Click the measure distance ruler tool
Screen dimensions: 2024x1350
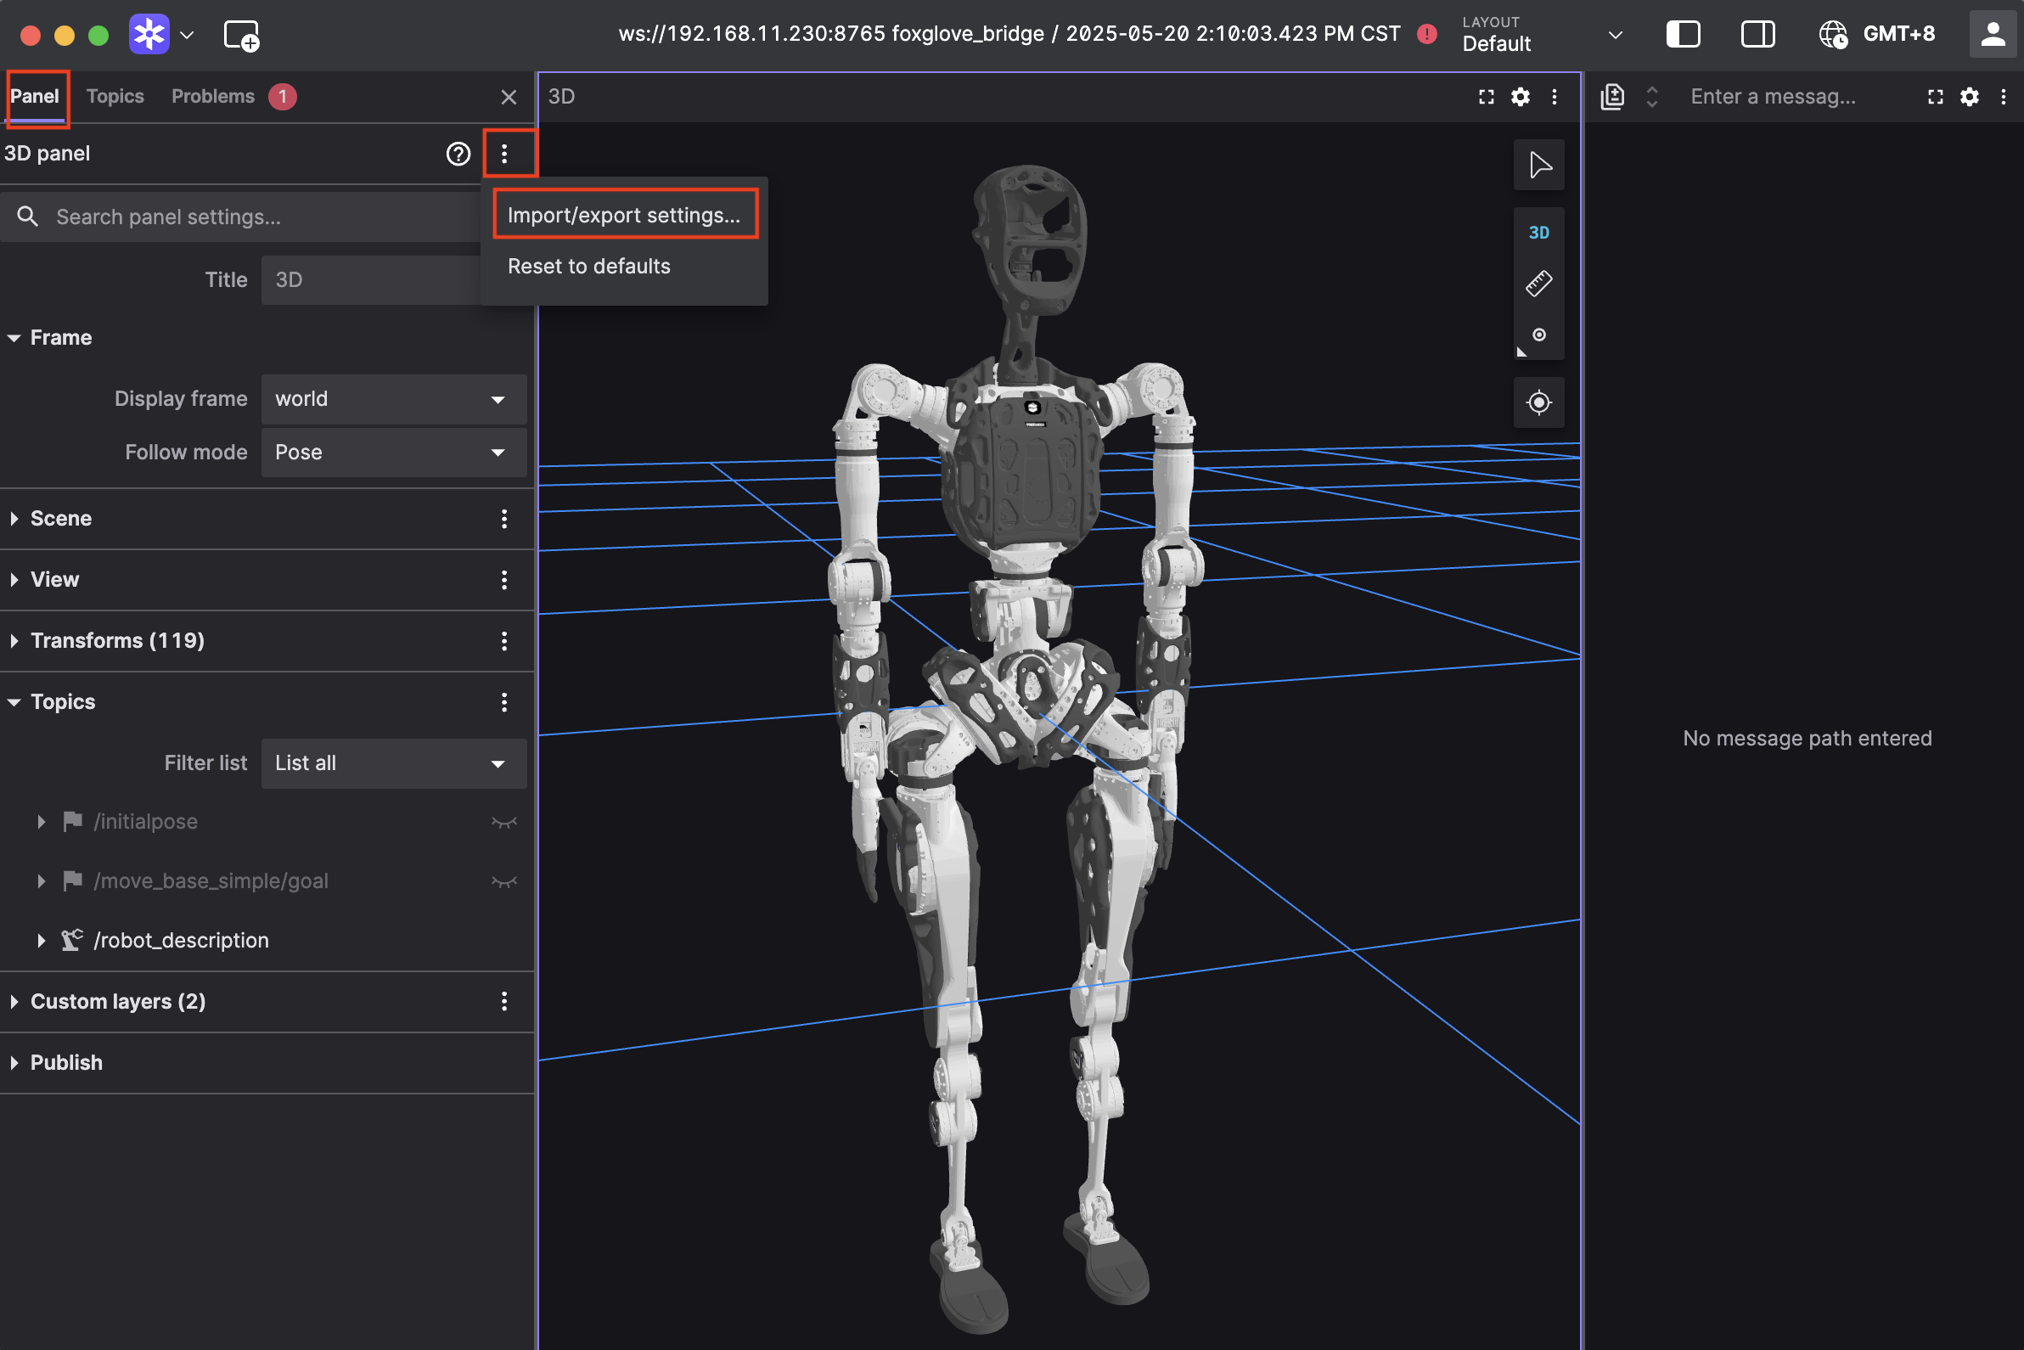(1538, 284)
